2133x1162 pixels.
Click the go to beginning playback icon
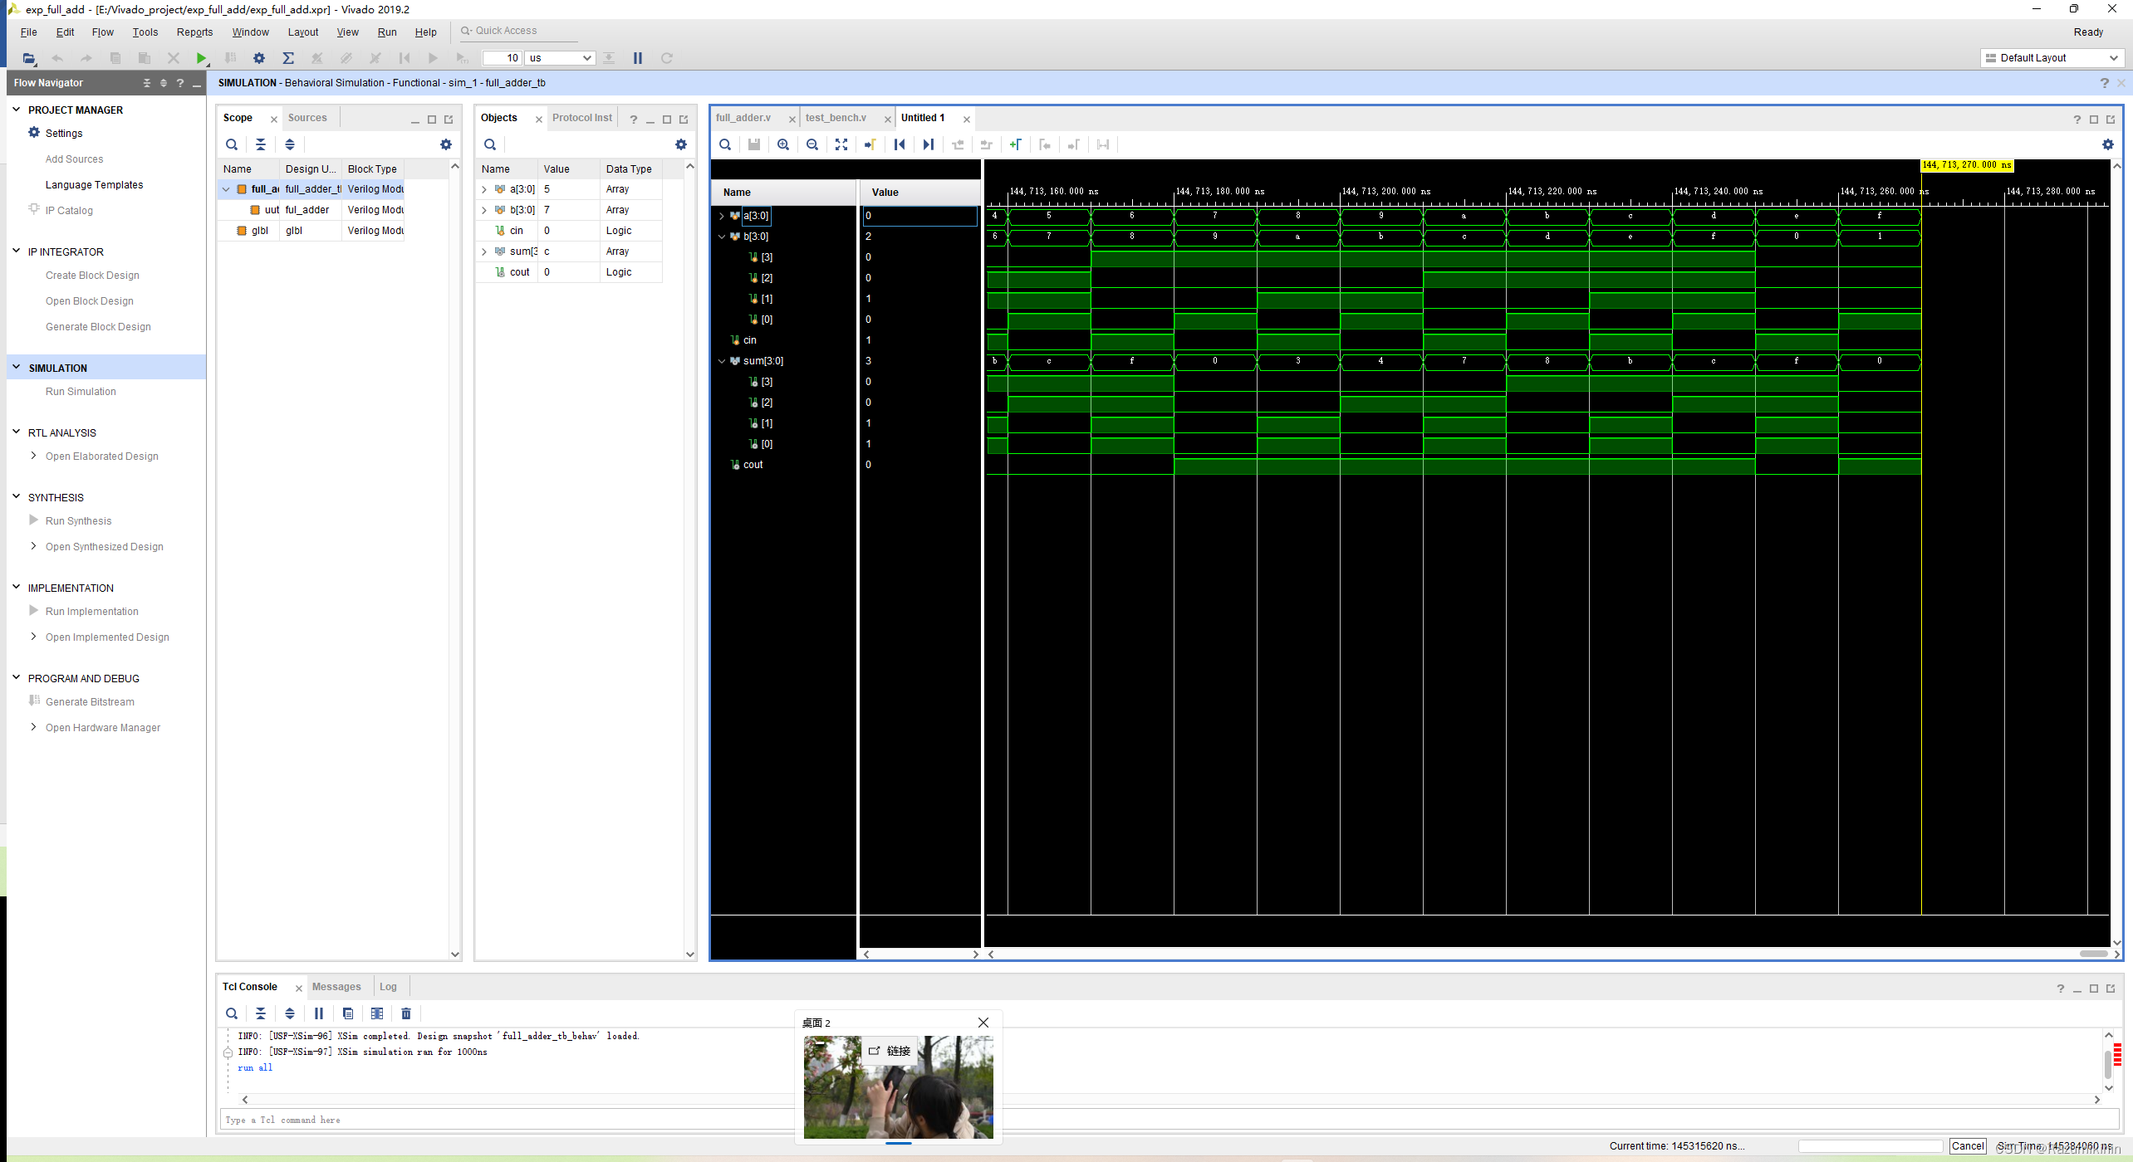point(899,143)
